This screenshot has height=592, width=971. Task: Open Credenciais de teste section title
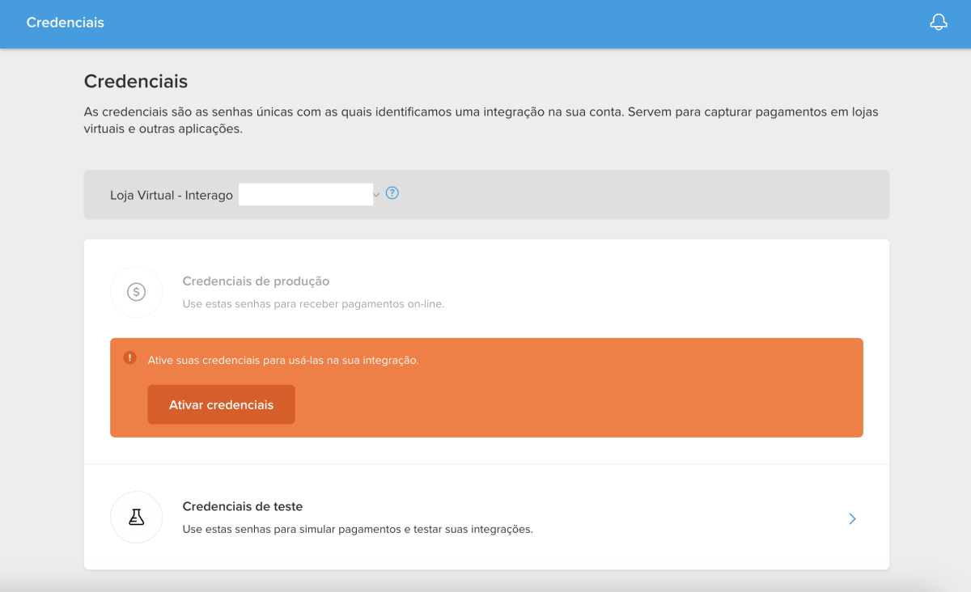[243, 506]
